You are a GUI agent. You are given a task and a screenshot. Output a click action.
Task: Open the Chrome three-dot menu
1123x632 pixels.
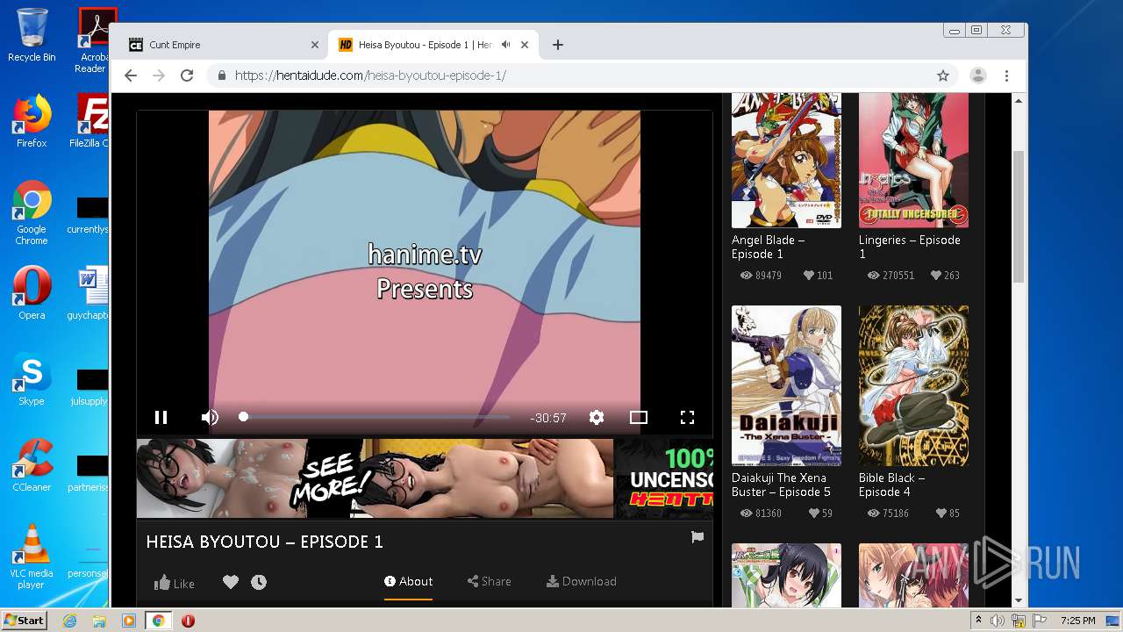coord(1007,75)
